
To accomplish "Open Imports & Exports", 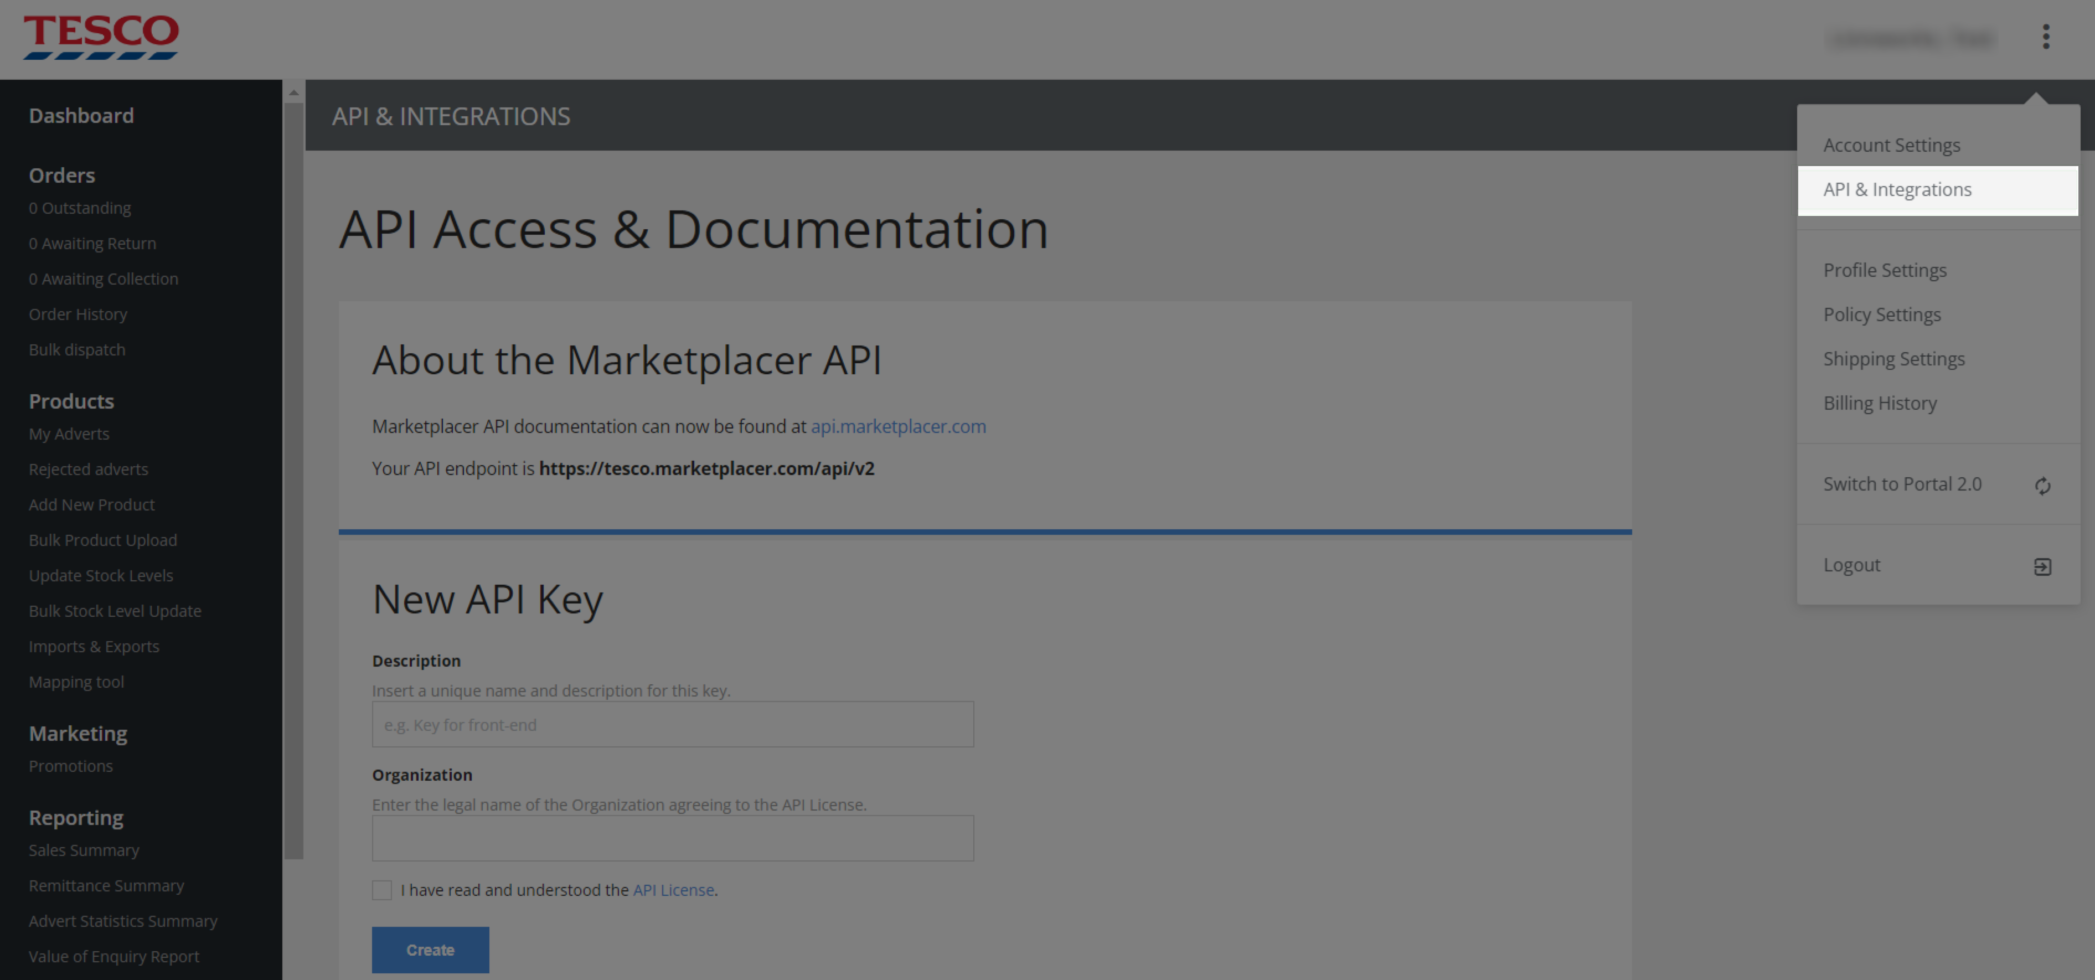I will [94, 647].
